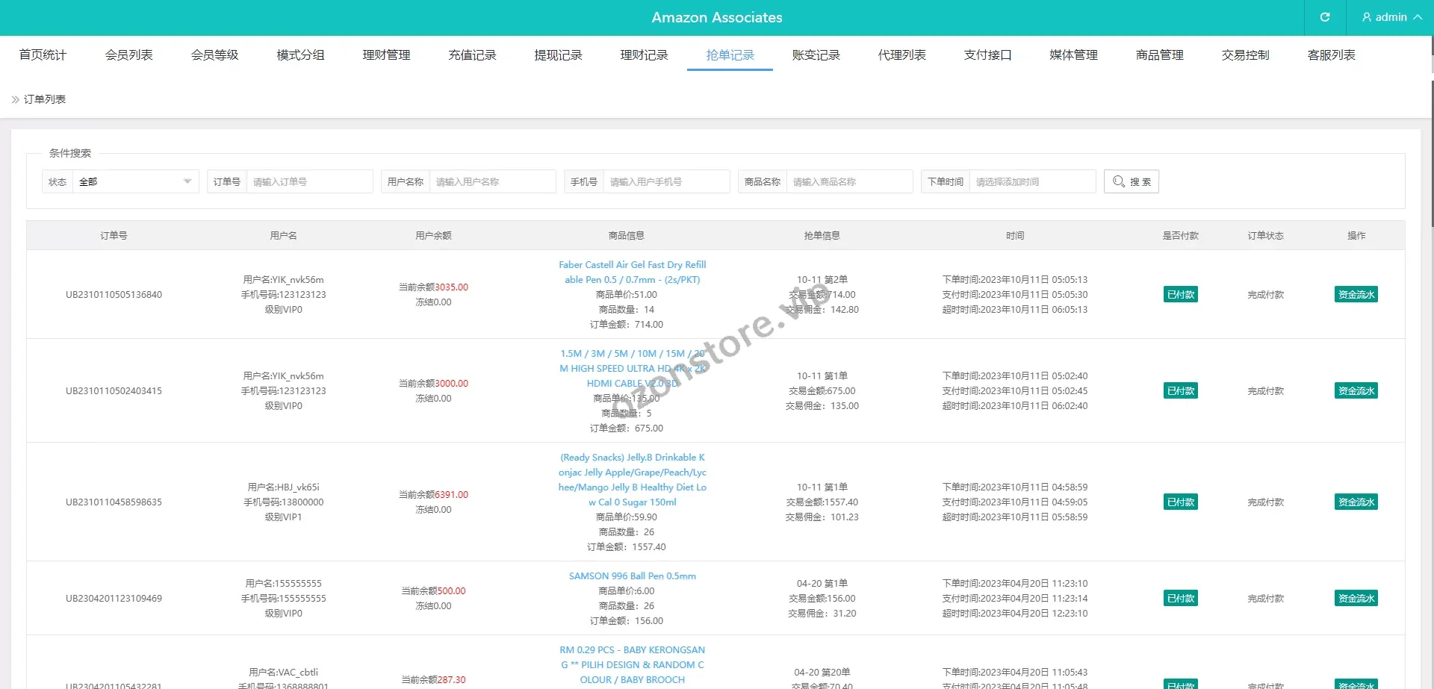Expand the 状态 status dropdown

pos(134,181)
